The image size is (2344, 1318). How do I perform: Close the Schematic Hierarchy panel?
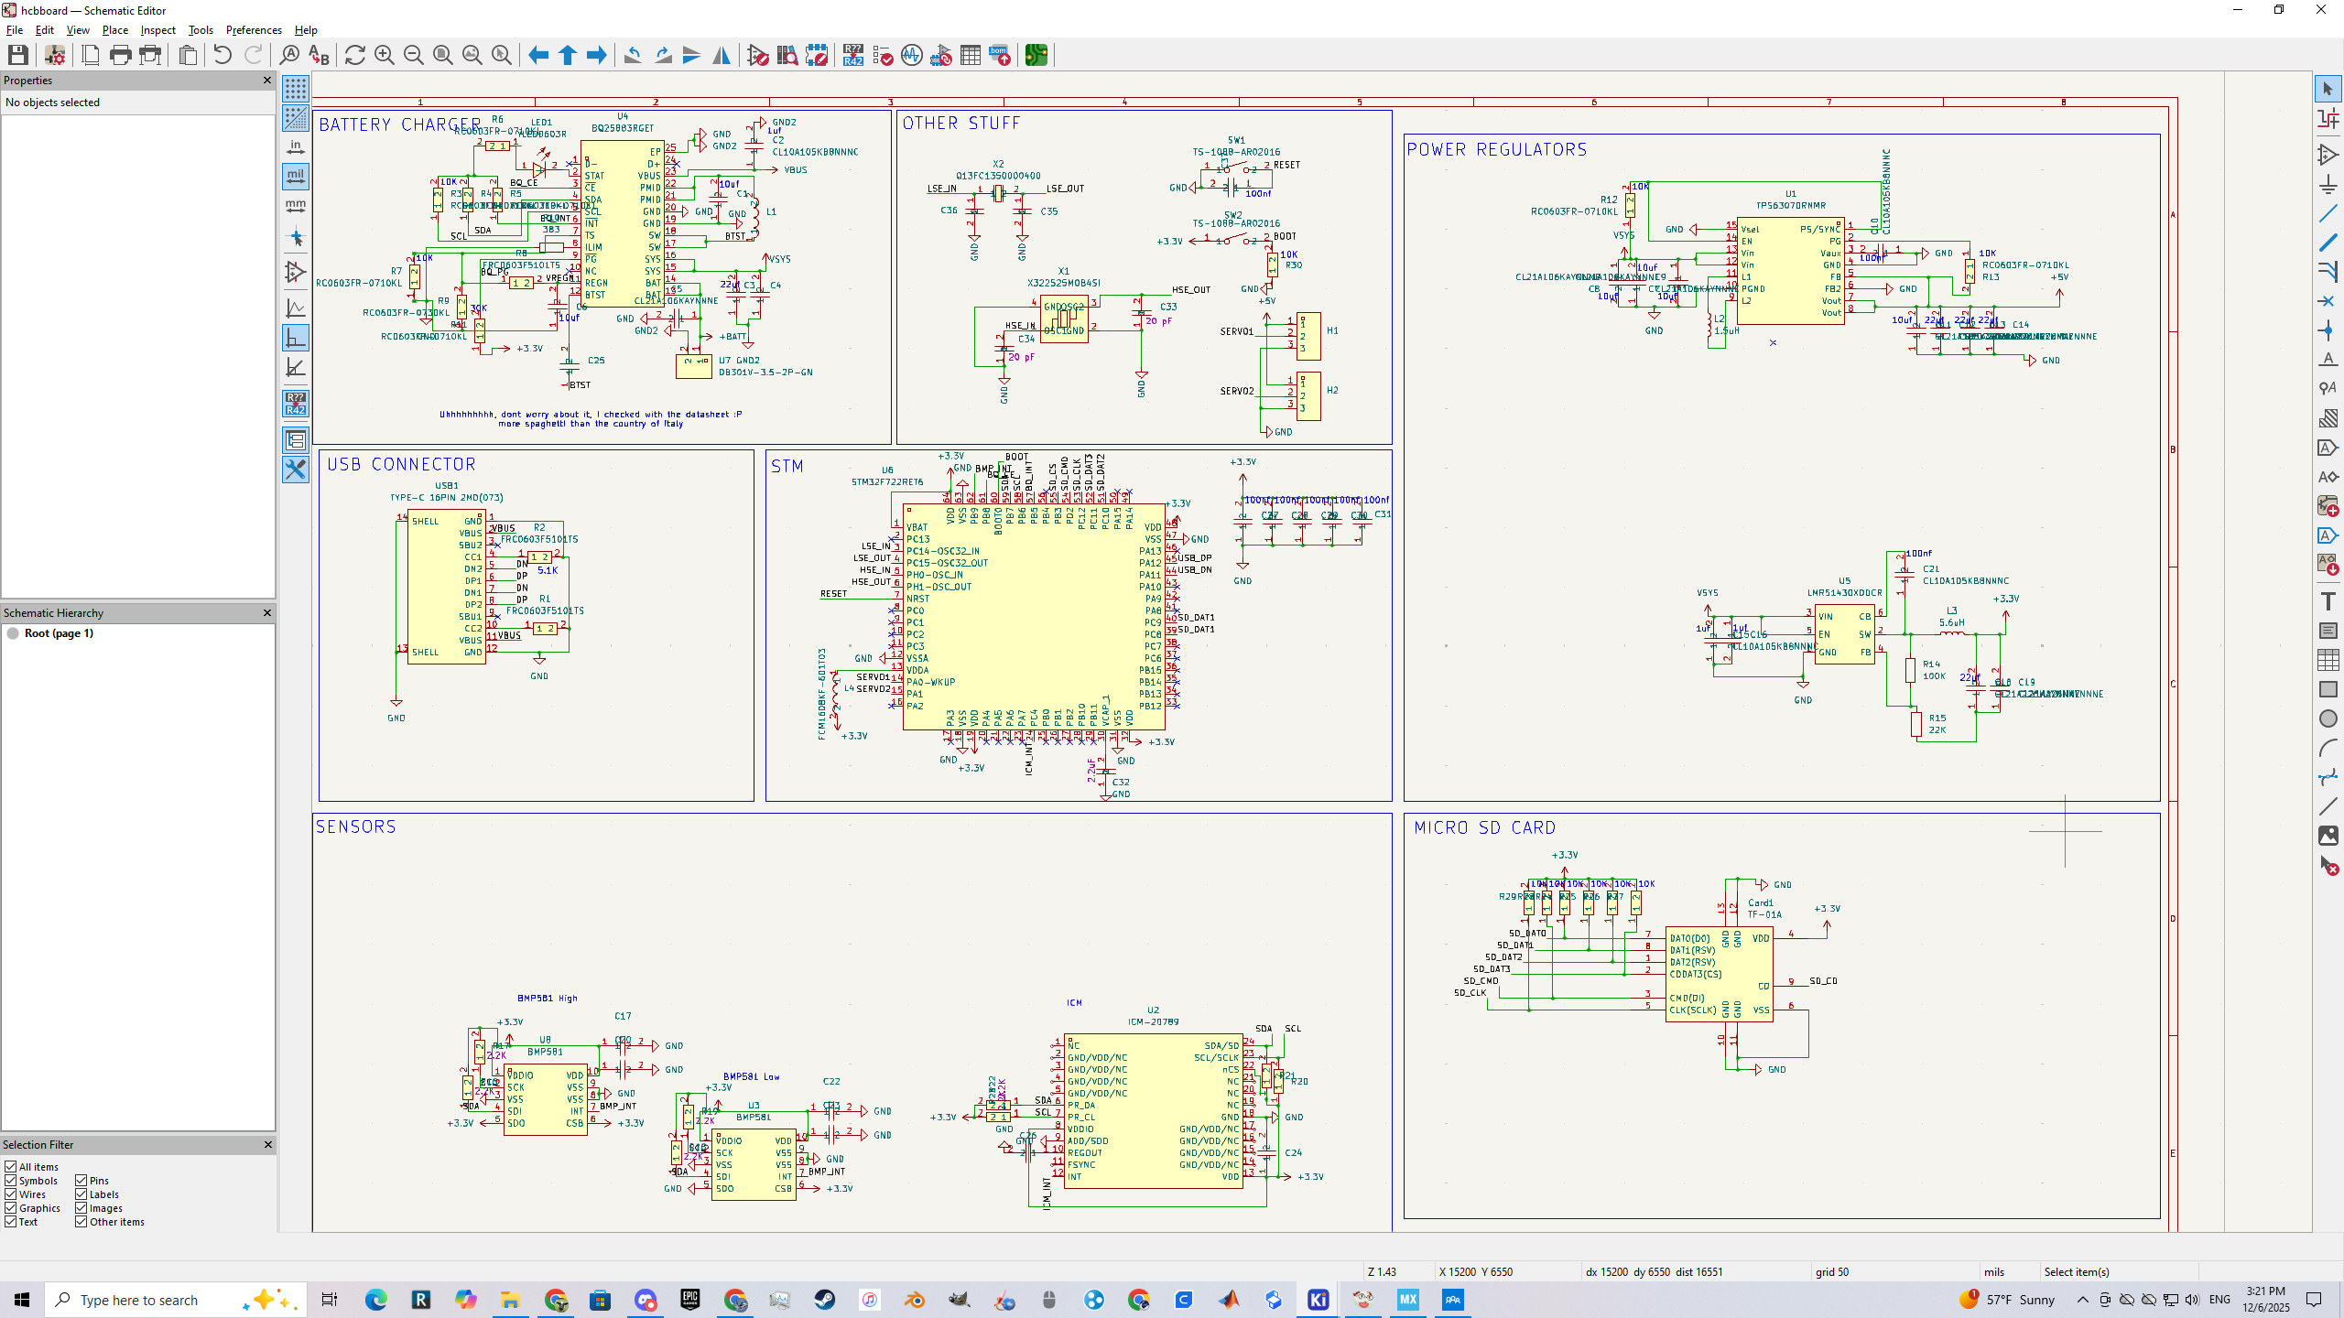pos(267,613)
